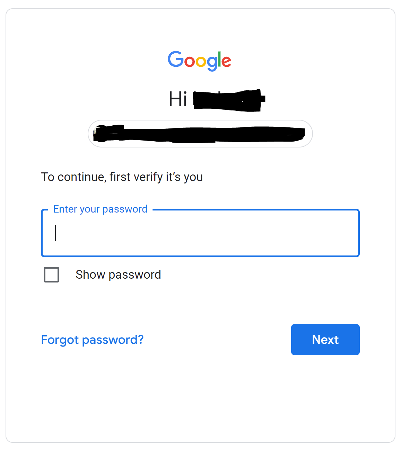Screen dimensions: 401x449
Task: Click the red letter e in Google logo
Action: click(226, 62)
